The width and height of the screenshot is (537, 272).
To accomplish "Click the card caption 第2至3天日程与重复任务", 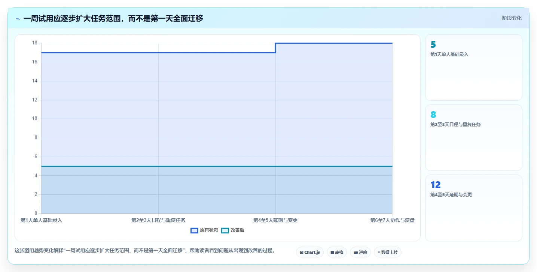I will 455,125.
